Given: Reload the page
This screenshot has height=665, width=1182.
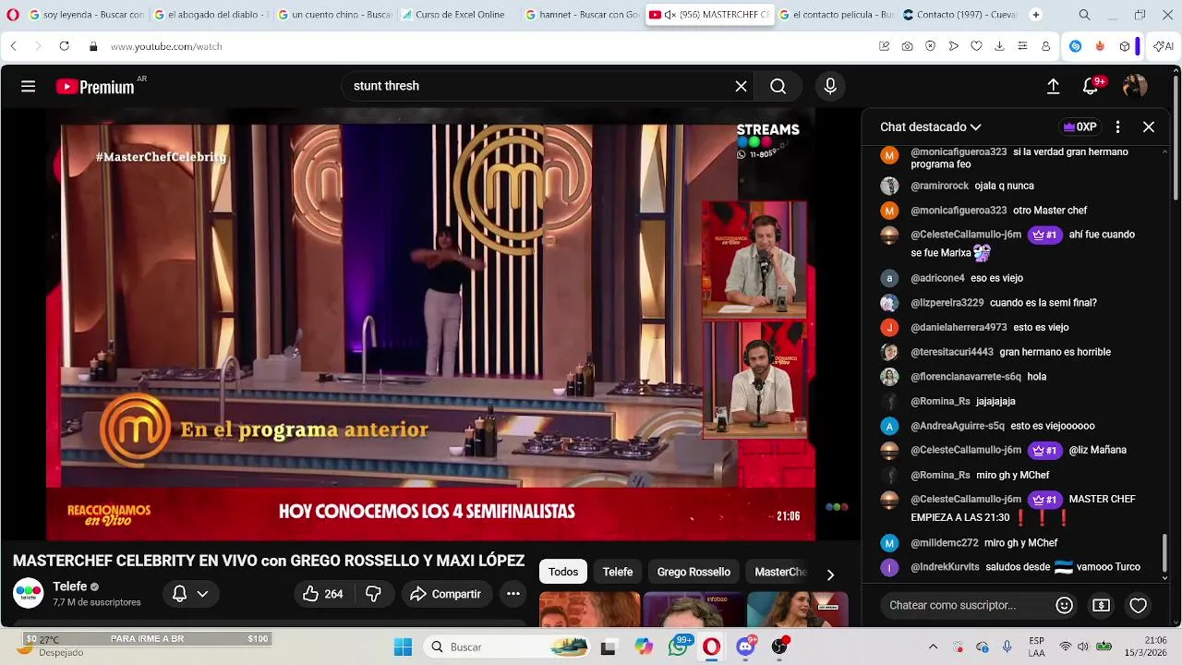Looking at the screenshot, I should coord(64,46).
